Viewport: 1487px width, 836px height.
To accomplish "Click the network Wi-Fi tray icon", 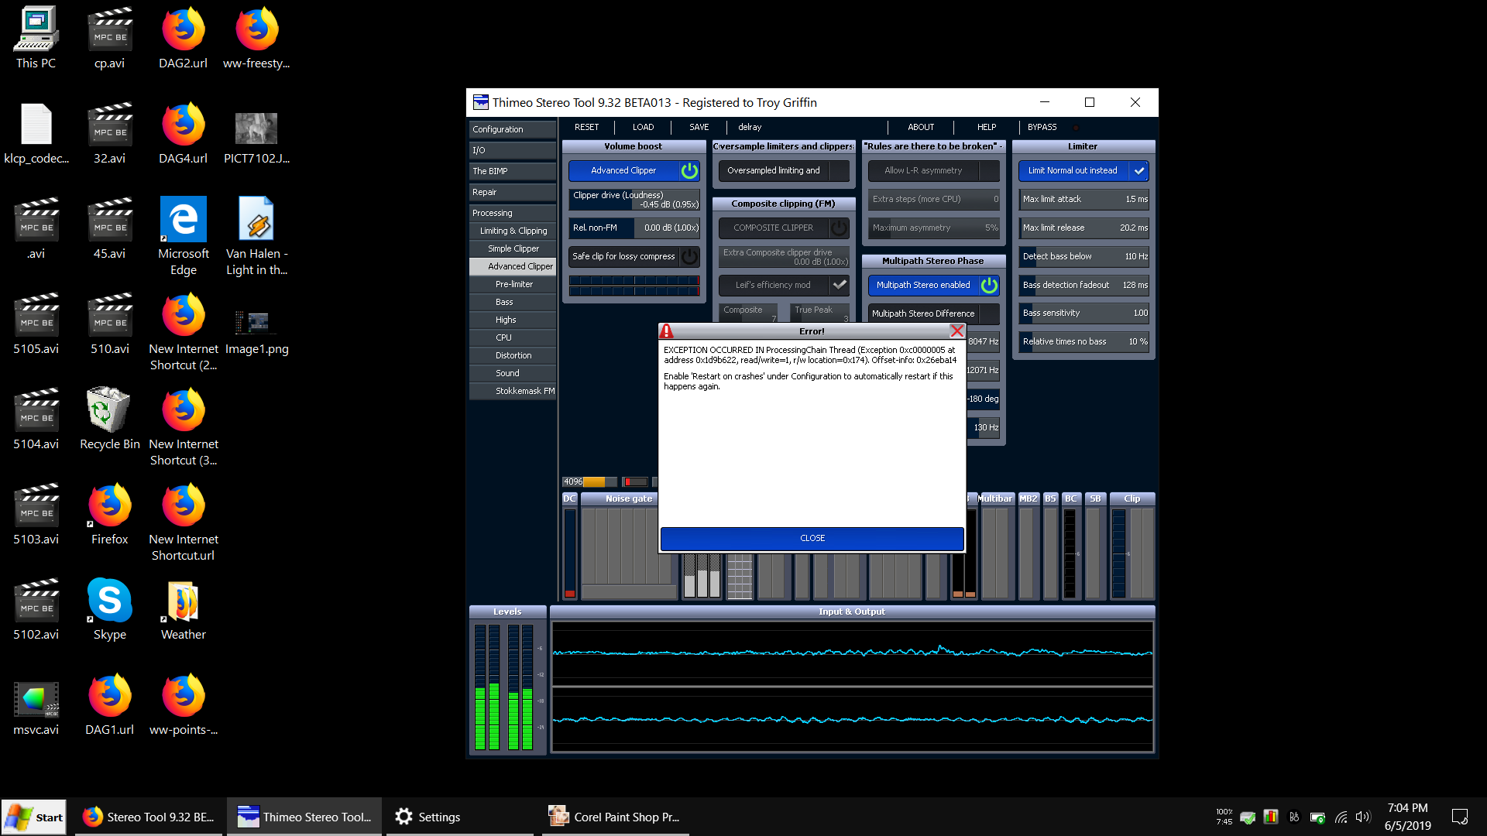I will tap(1341, 817).
